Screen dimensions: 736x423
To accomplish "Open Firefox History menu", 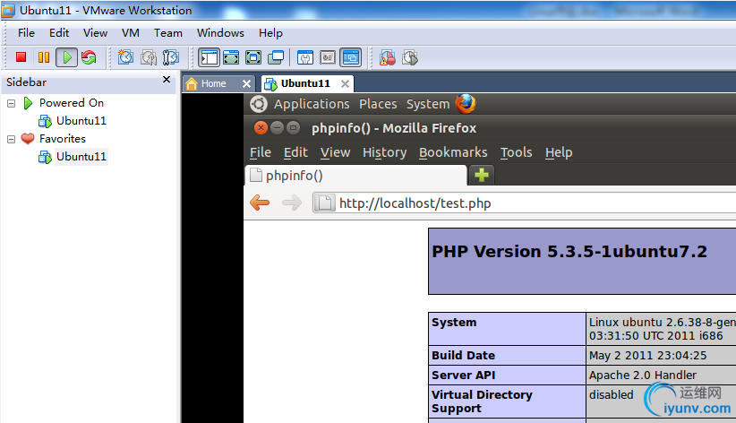I will click(384, 152).
